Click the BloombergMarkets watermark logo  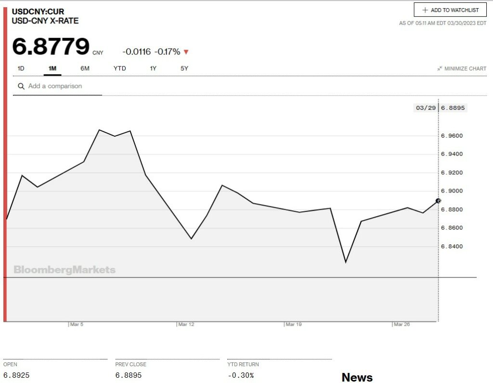click(65, 270)
